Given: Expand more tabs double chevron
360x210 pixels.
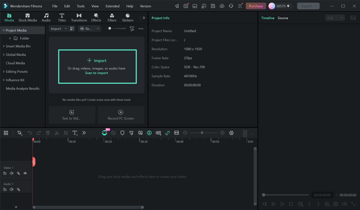Looking at the screenshot, I should tap(144, 18).
